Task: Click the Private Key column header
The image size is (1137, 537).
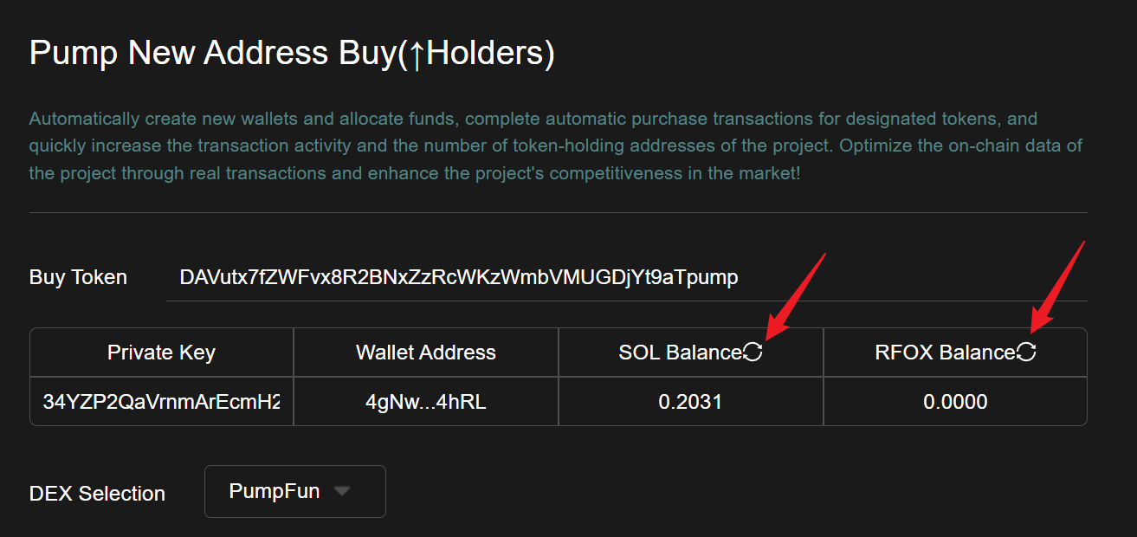Action: click(161, 353)
